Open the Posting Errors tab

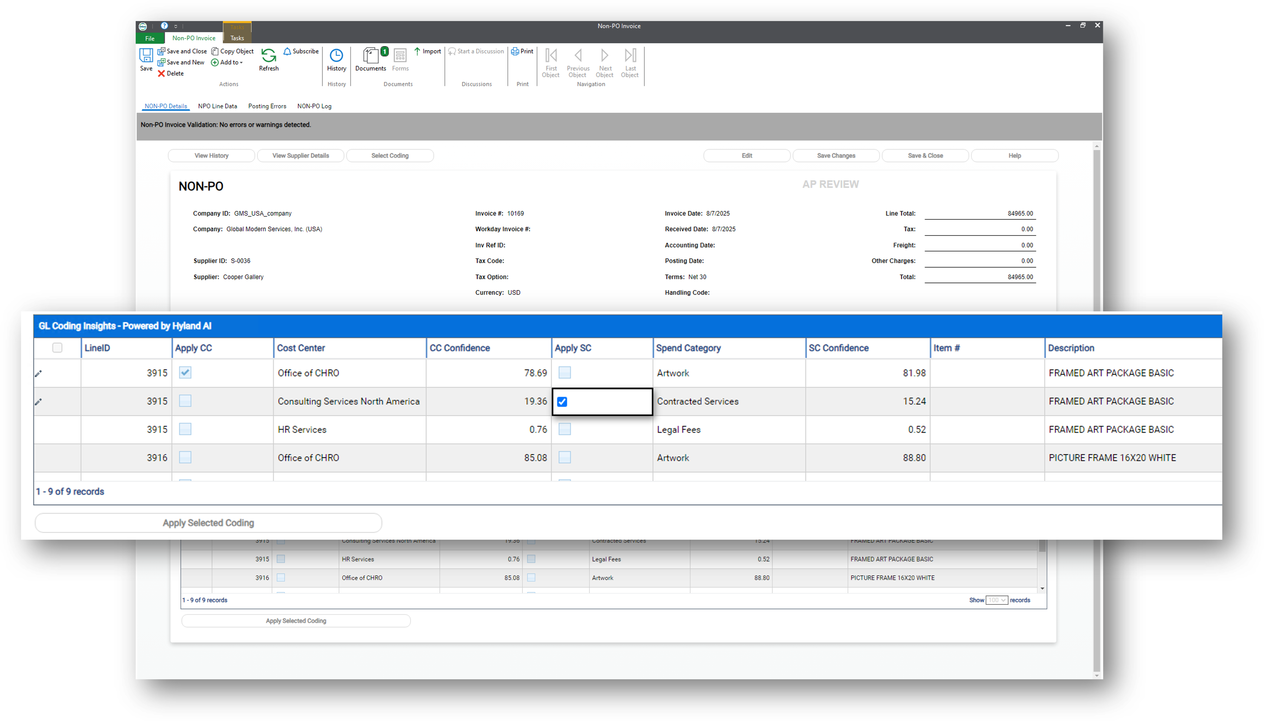tap(267, 106)
